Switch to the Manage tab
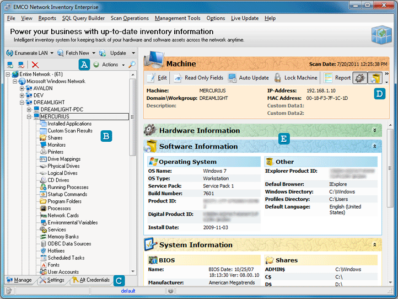Viewport: 398px width, 299px height. (x=19, y=280)
